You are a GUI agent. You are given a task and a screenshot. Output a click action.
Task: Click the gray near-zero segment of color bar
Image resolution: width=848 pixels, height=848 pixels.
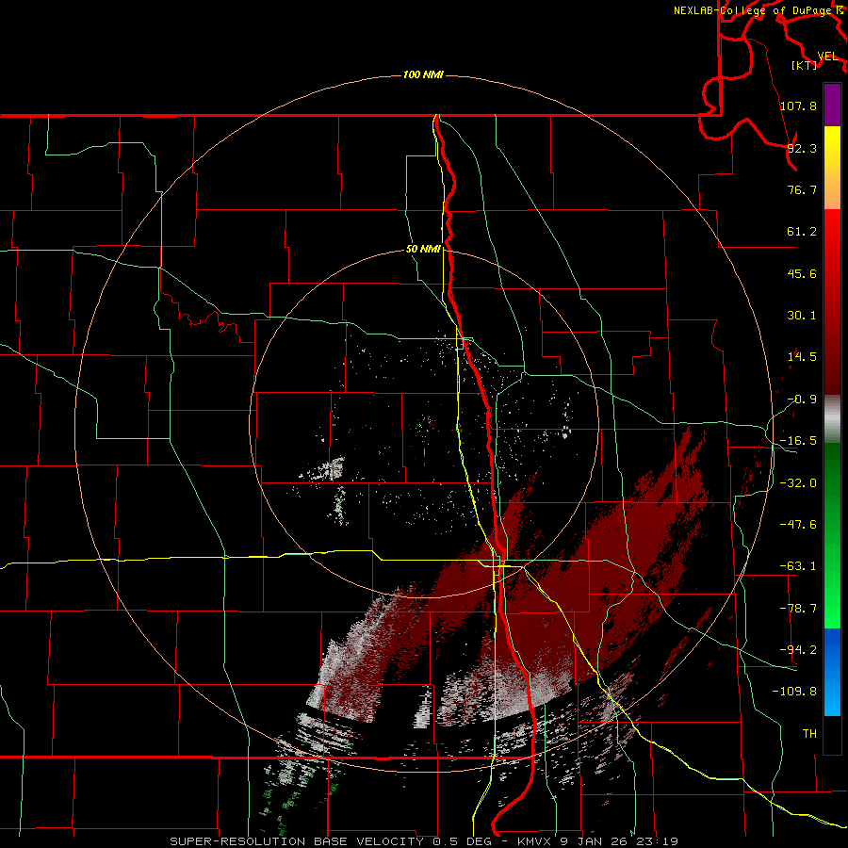point(832,419)
